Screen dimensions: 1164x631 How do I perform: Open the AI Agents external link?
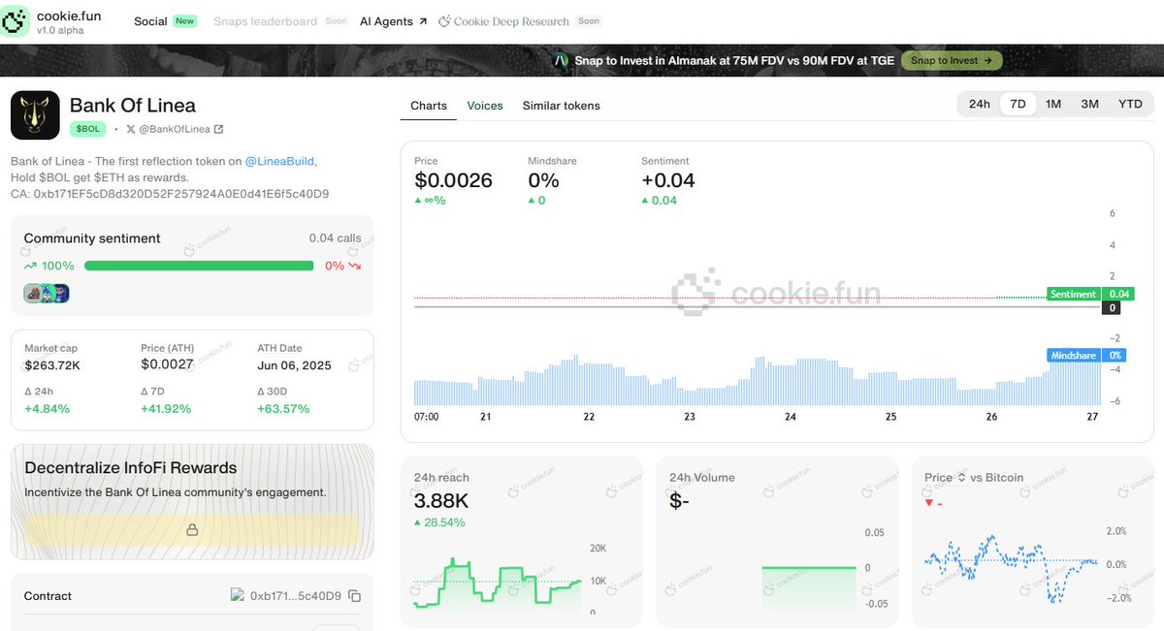point(393,21)
